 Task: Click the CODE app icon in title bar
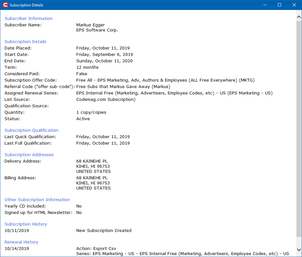5,5
